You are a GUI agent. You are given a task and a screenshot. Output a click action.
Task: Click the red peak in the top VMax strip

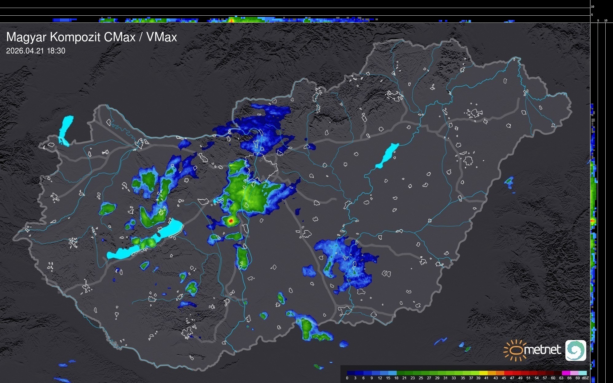coord(231,20)
